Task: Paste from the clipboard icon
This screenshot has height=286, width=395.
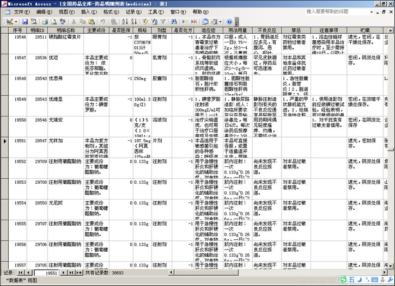Action: tap(92, 22)
